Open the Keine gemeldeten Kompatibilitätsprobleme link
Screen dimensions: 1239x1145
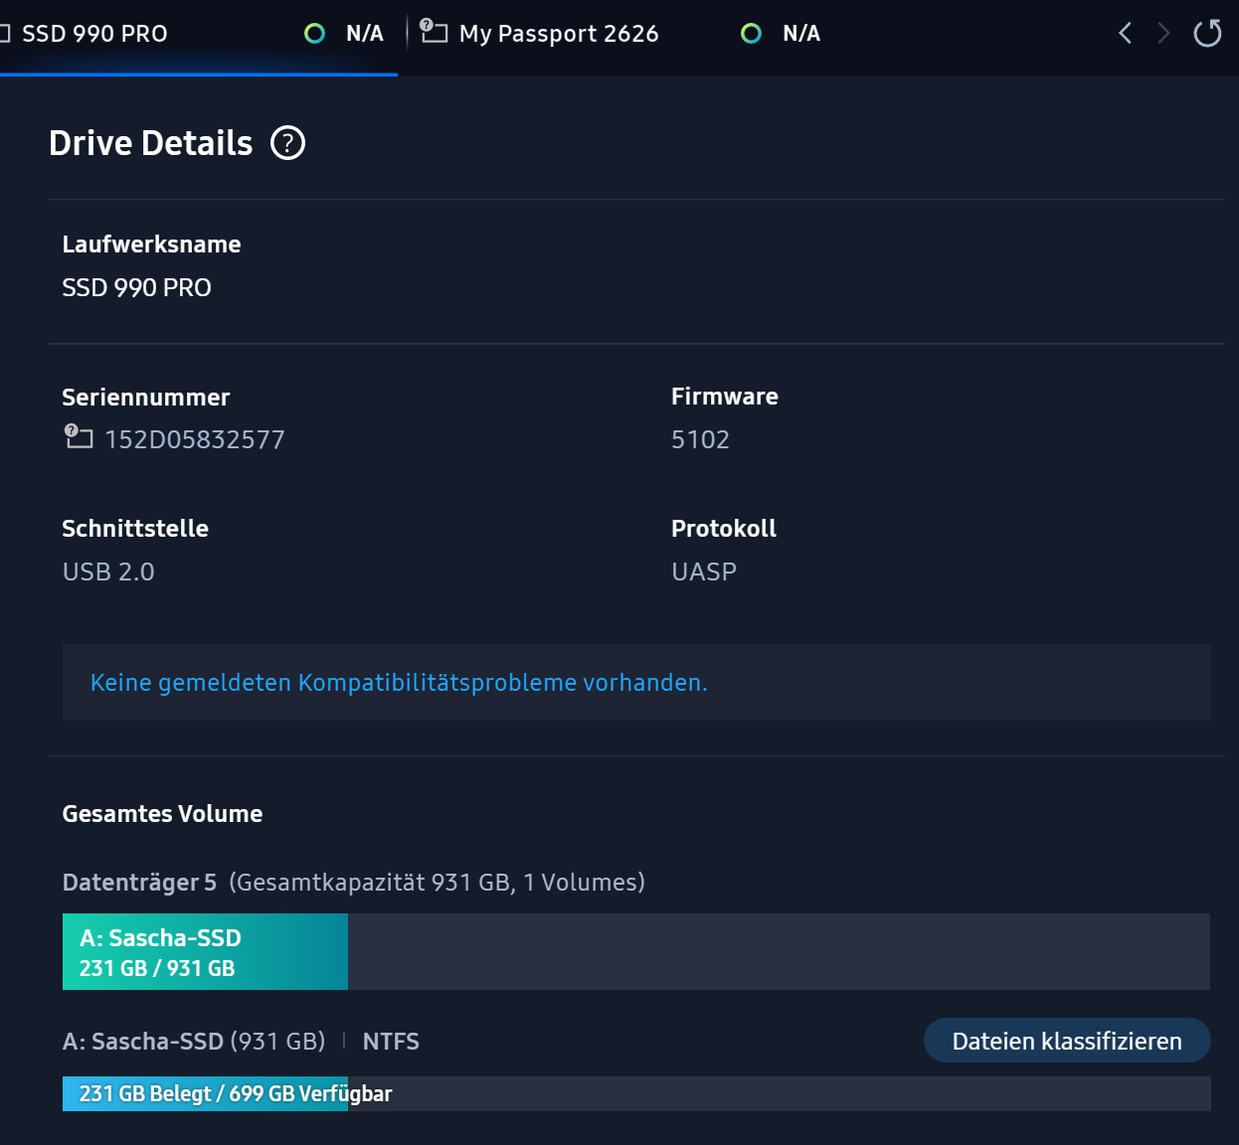(x=399, y=683)
